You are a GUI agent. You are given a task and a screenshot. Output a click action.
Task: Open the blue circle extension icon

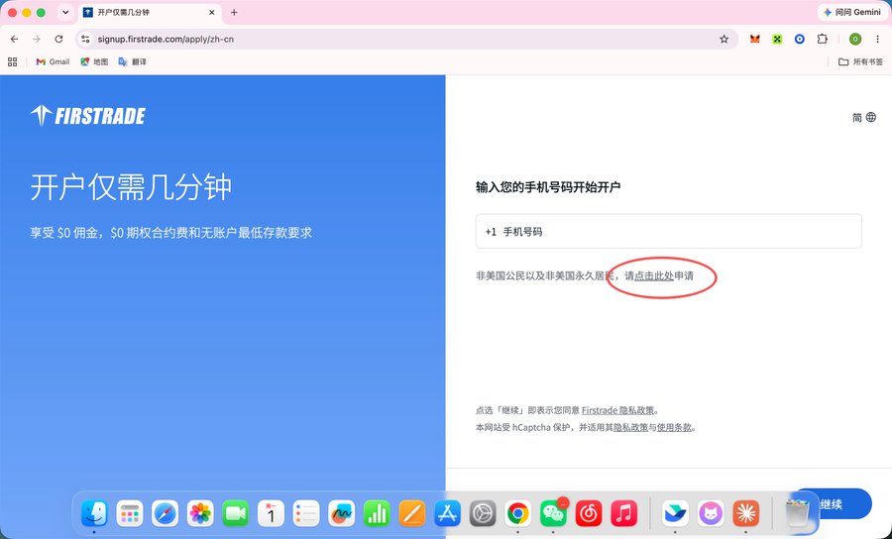pyautogui.click(x=799, y=40)
